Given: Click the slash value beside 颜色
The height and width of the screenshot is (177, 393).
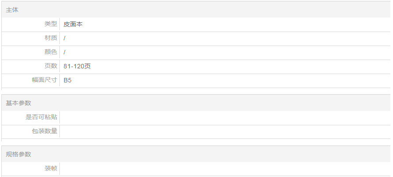Looking at the screenshot, I should click(x=65, y=53).
